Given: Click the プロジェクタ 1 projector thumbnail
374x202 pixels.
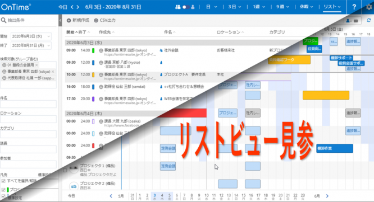Looking at the screenshot, I should (x=74, y=169).
